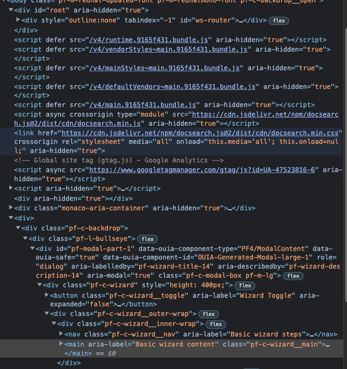Image resolution: width=347 pixels, height=369 pixels.
Task: Click the "pf-wizard-title-14" aria-labelledby value
Action: 174,266
